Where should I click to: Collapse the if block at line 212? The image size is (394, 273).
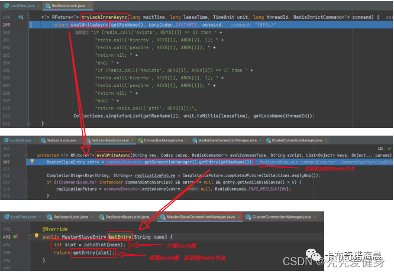click(26, 182)
